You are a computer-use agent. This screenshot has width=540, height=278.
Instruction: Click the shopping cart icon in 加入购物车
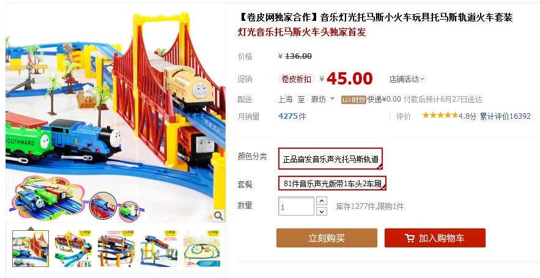pyautogui.click(x=410, y=238)
